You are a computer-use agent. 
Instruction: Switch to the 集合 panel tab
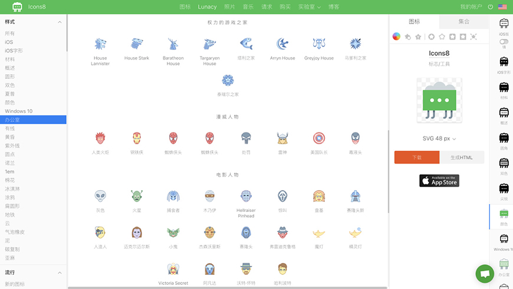click(x=464, y=22)
